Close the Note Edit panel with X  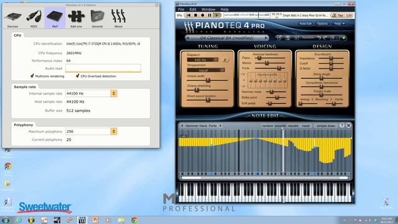coord(348,126)
